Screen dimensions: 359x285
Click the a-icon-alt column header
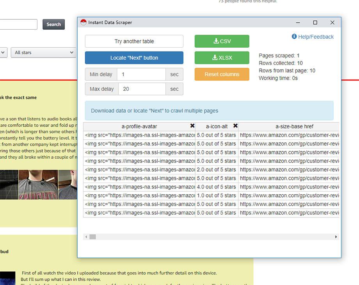(x=217, y=126)
